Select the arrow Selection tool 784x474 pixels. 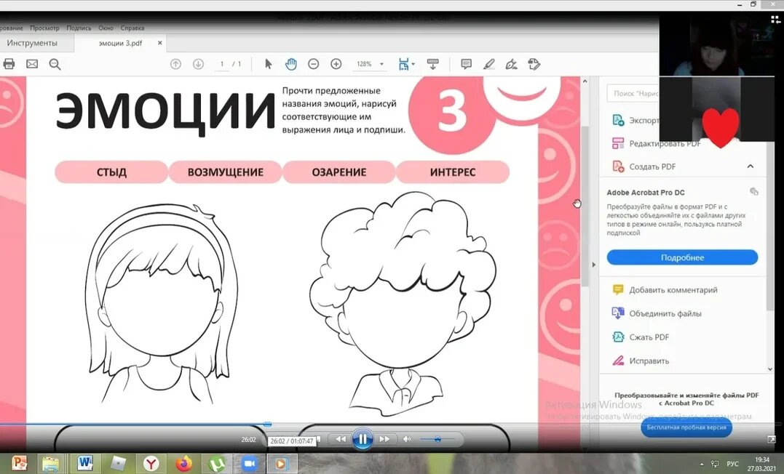click(268, 64)
